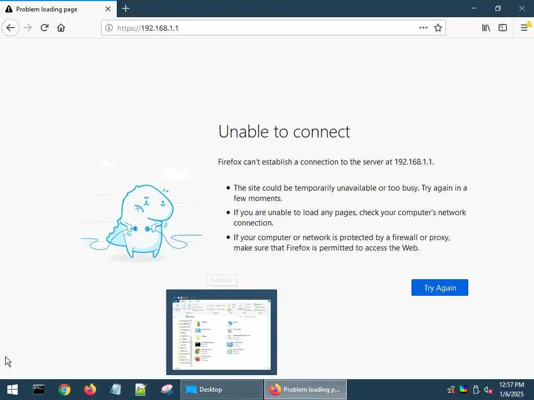
Task: Go back using the browser back arrow
Action: [x=10, y=28]
